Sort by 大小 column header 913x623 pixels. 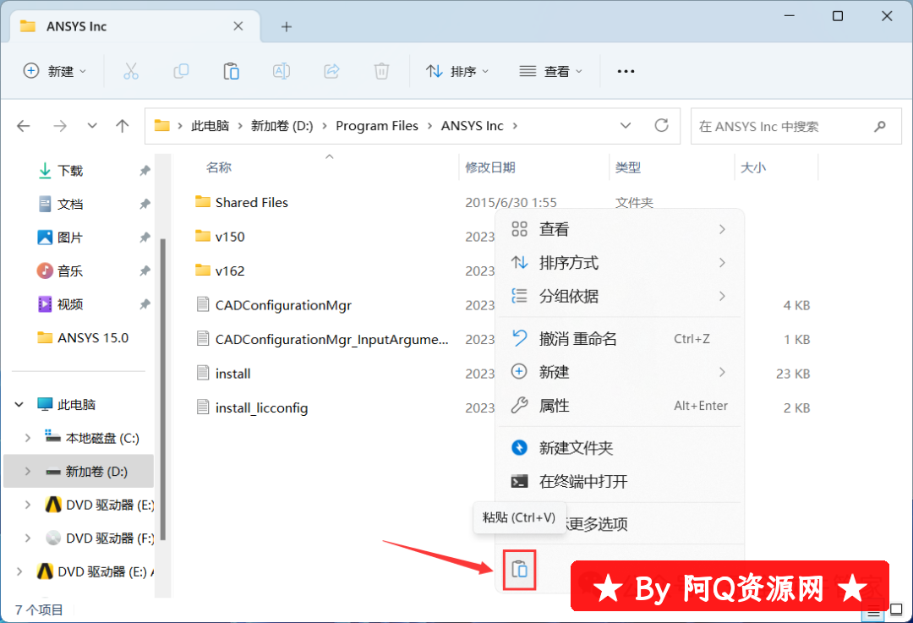[x=753, y=167]
